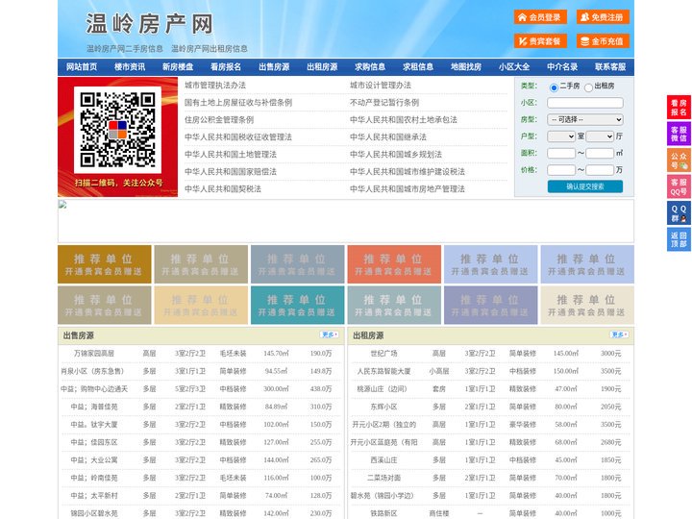692x519 pixels.
Task: Open 出租房源 navigation item
Action: tap(322, 67)
